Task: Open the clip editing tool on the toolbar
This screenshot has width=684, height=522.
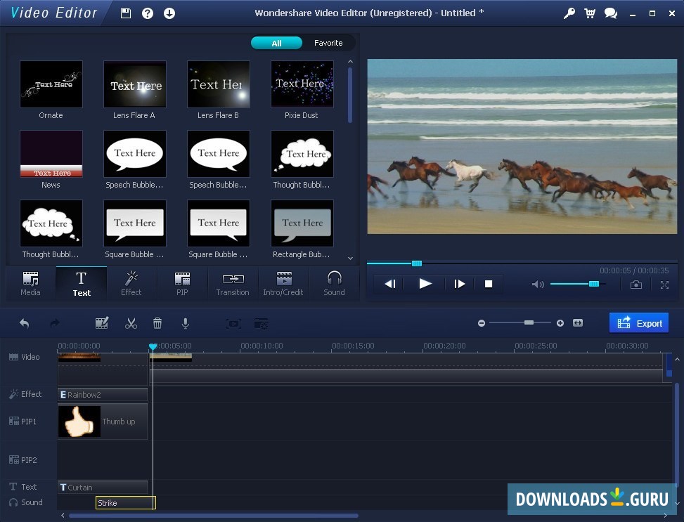Action: click(x=102, y=323)
